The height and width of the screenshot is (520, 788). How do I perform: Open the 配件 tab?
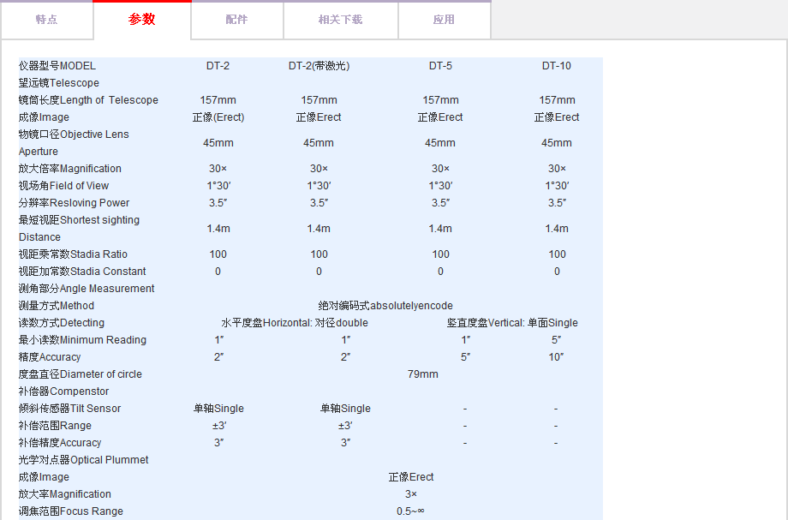tap(236, 20)
